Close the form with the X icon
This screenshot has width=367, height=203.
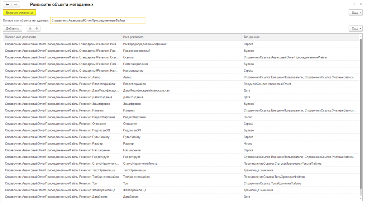pyautogui.click(x=361, y=4)
